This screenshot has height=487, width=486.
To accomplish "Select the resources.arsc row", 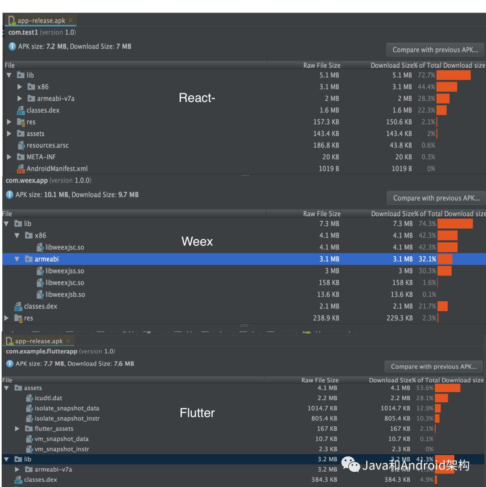I will [x=244, y=145].
